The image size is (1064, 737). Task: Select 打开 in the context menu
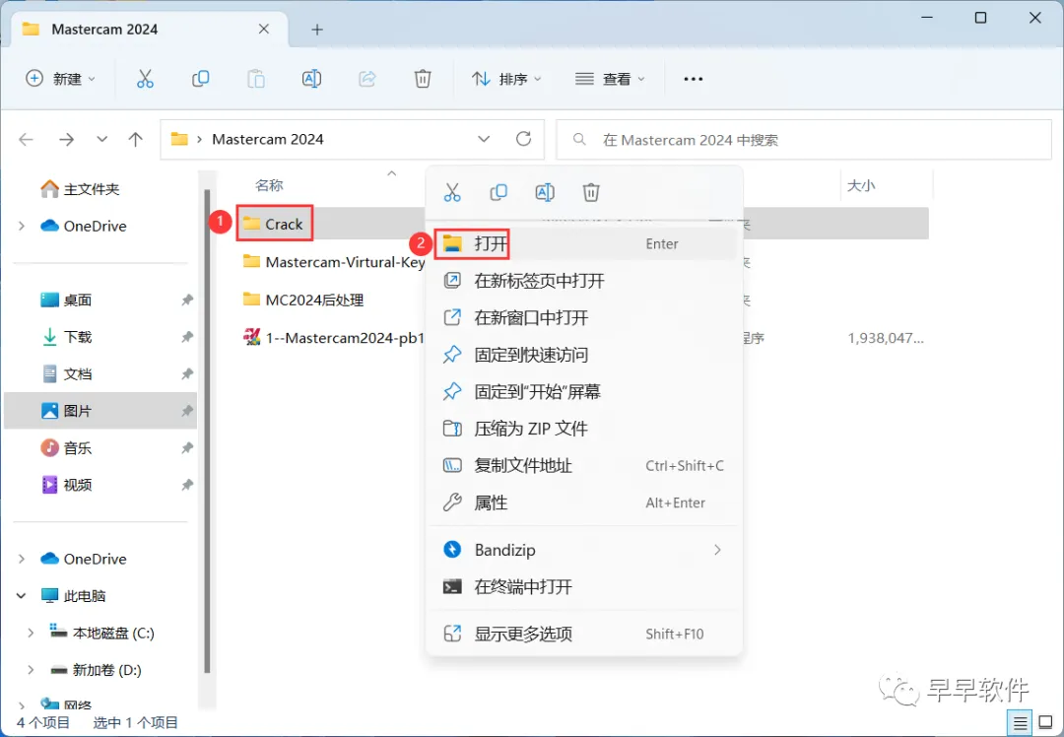tap(583, 243)
